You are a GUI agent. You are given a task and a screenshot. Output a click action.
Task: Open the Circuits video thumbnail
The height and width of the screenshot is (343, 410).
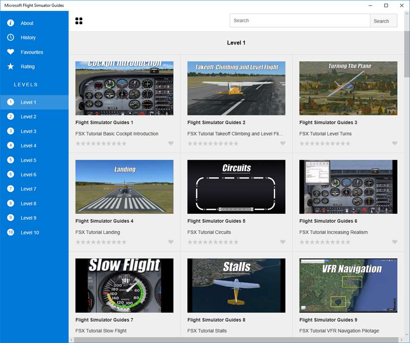pos(236,187)
